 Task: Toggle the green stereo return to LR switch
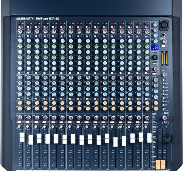[x=163, y=46]
